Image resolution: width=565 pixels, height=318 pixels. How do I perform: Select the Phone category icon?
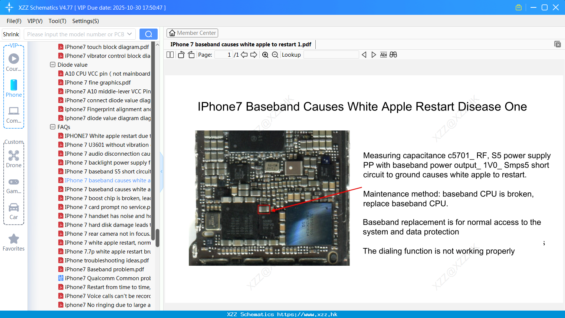point(14,89)
